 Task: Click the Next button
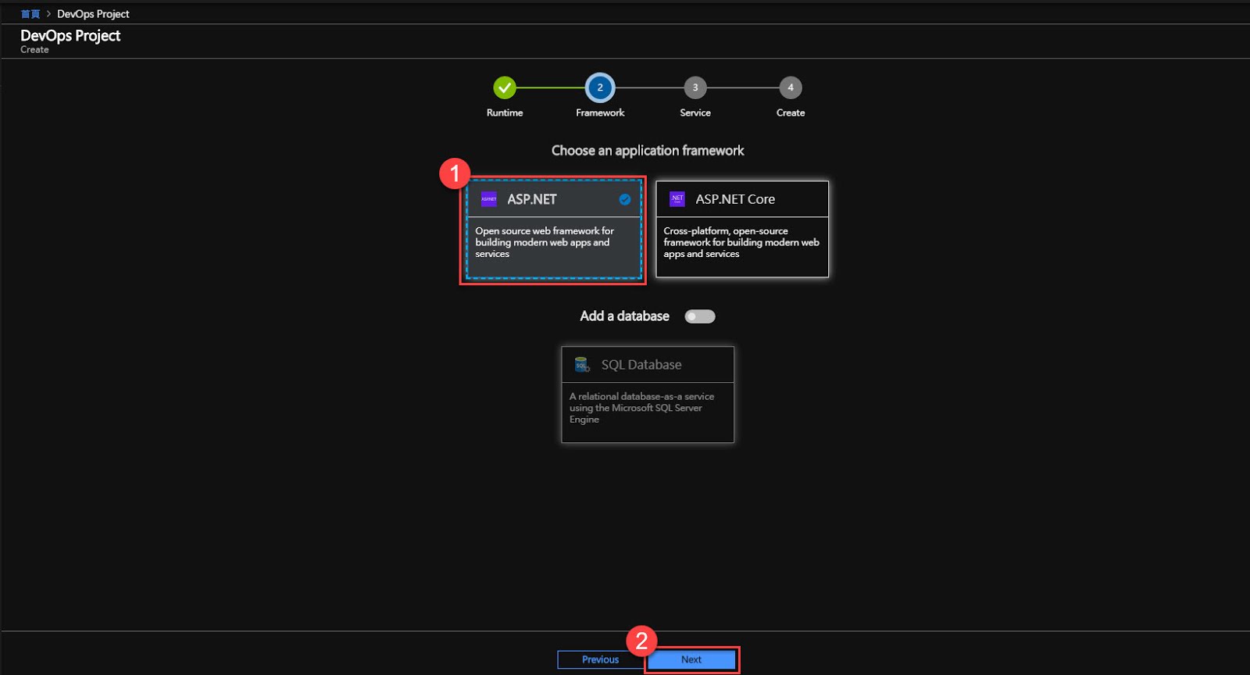[x=691, y=659]
